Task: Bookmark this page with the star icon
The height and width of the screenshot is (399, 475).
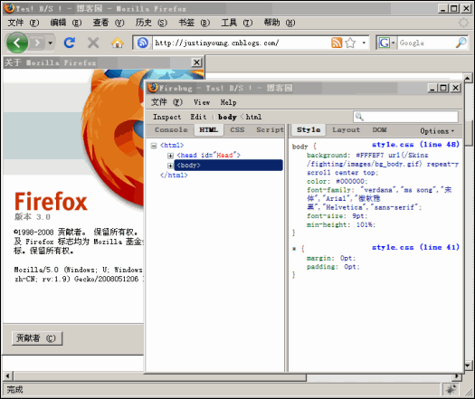Action: (350, 43)
